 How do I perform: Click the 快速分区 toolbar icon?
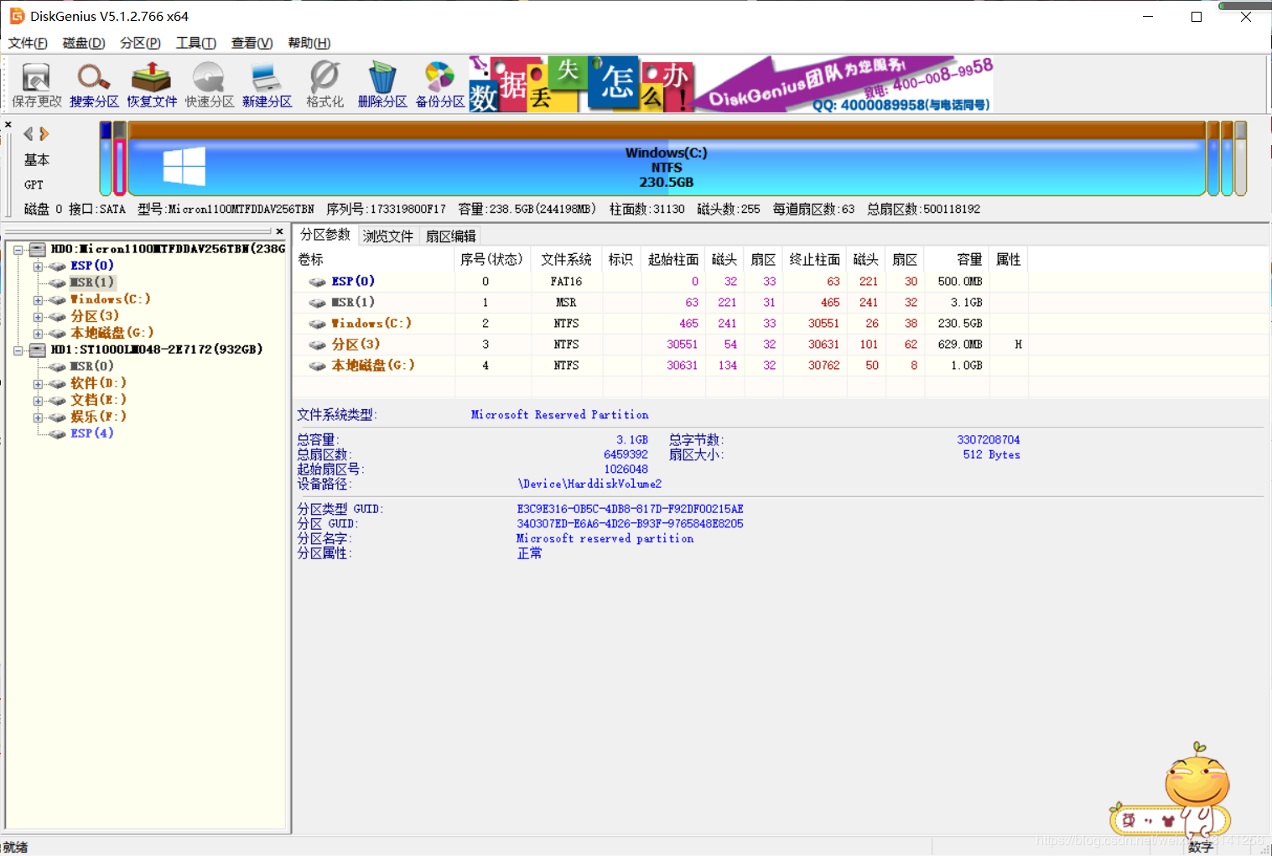[209, 85]
